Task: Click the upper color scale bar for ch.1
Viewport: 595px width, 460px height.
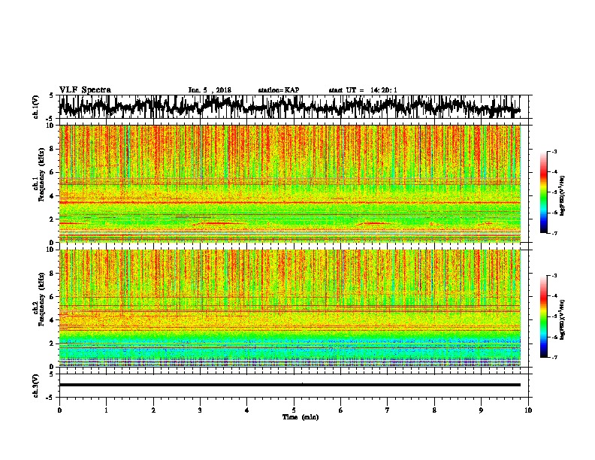Action: point(543,192)
